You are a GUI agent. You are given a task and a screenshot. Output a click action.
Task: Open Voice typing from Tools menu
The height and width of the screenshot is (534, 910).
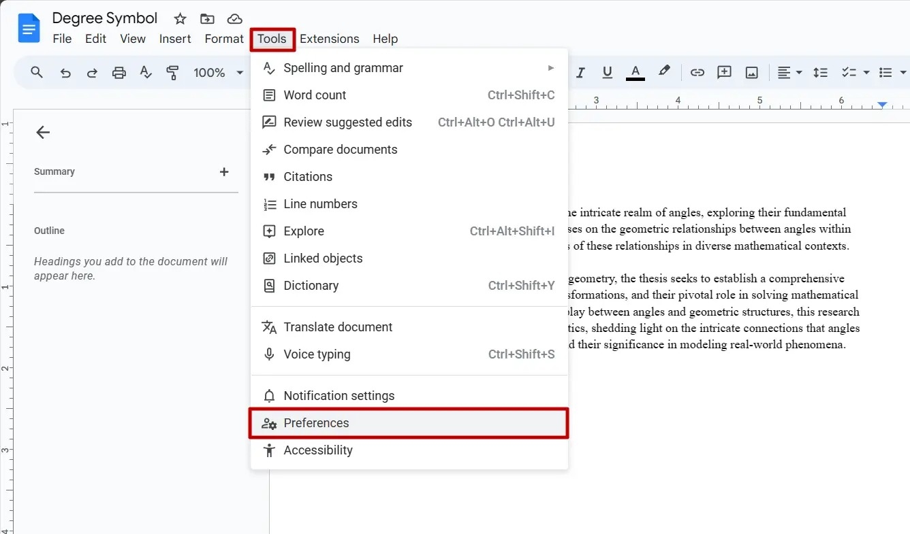317,354
